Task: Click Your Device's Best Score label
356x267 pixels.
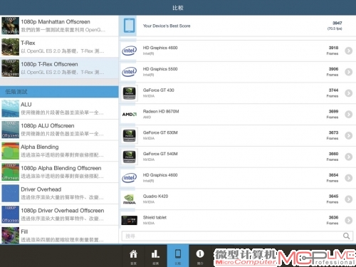Action: click(x=167, y=26)
